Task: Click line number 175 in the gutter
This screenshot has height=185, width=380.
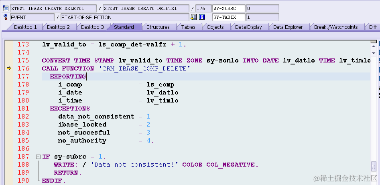Action: pos(23,60)
